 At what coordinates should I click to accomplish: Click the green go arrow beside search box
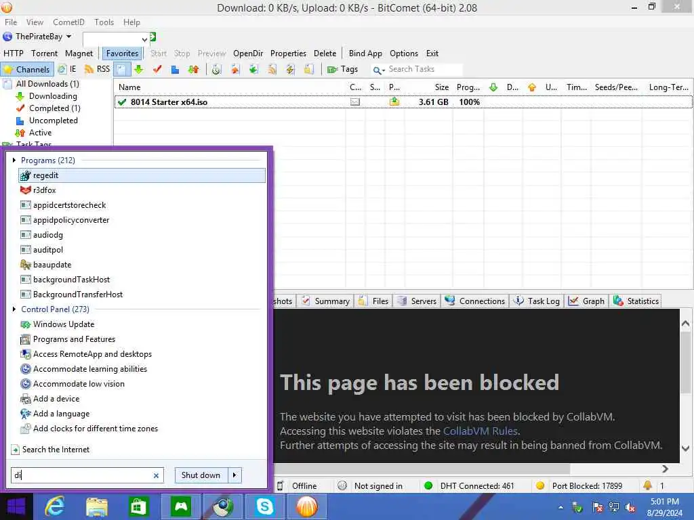pyautogui.click(x=152, y=37)
